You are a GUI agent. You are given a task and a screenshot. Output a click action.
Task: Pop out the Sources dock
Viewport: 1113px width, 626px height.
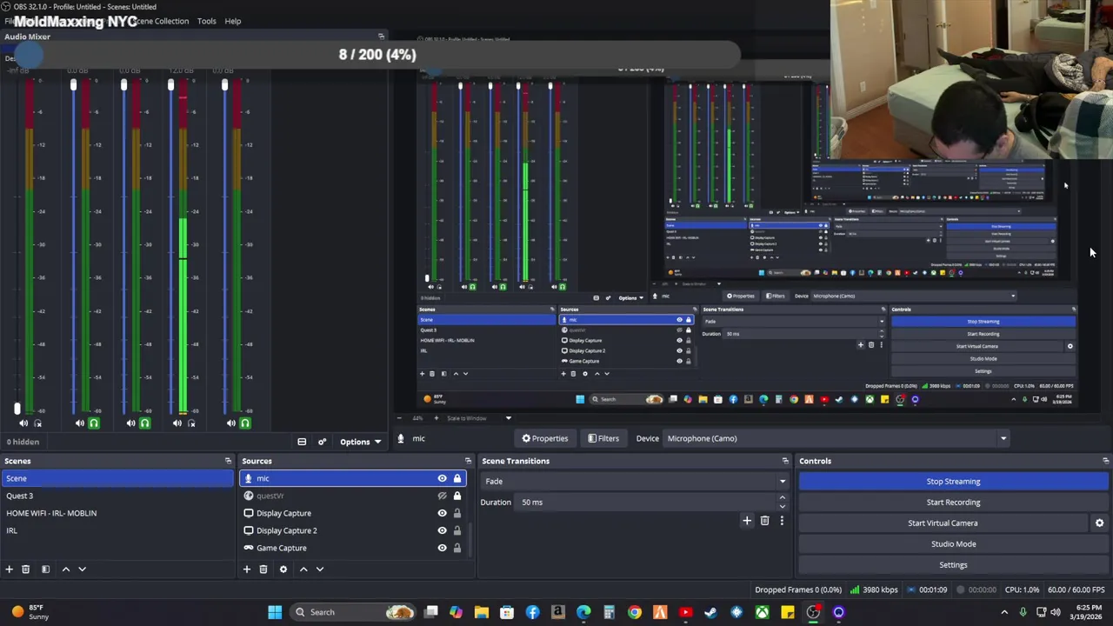(x=468, y=461)
